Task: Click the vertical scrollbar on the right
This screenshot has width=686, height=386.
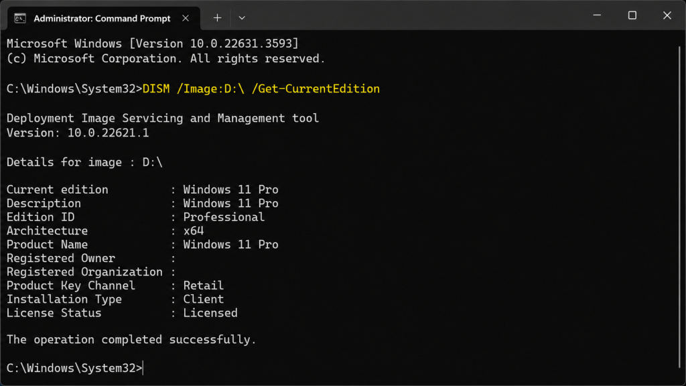Action: pos(679,206)
